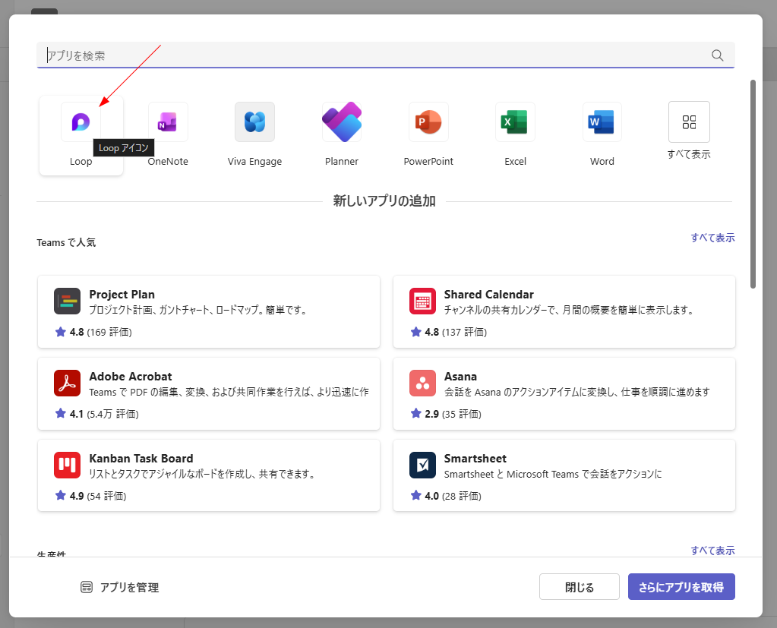Viewport: 777px width, 628px height.
Task: Click the すべて表示 grid icon button
Action: [689, 122]
